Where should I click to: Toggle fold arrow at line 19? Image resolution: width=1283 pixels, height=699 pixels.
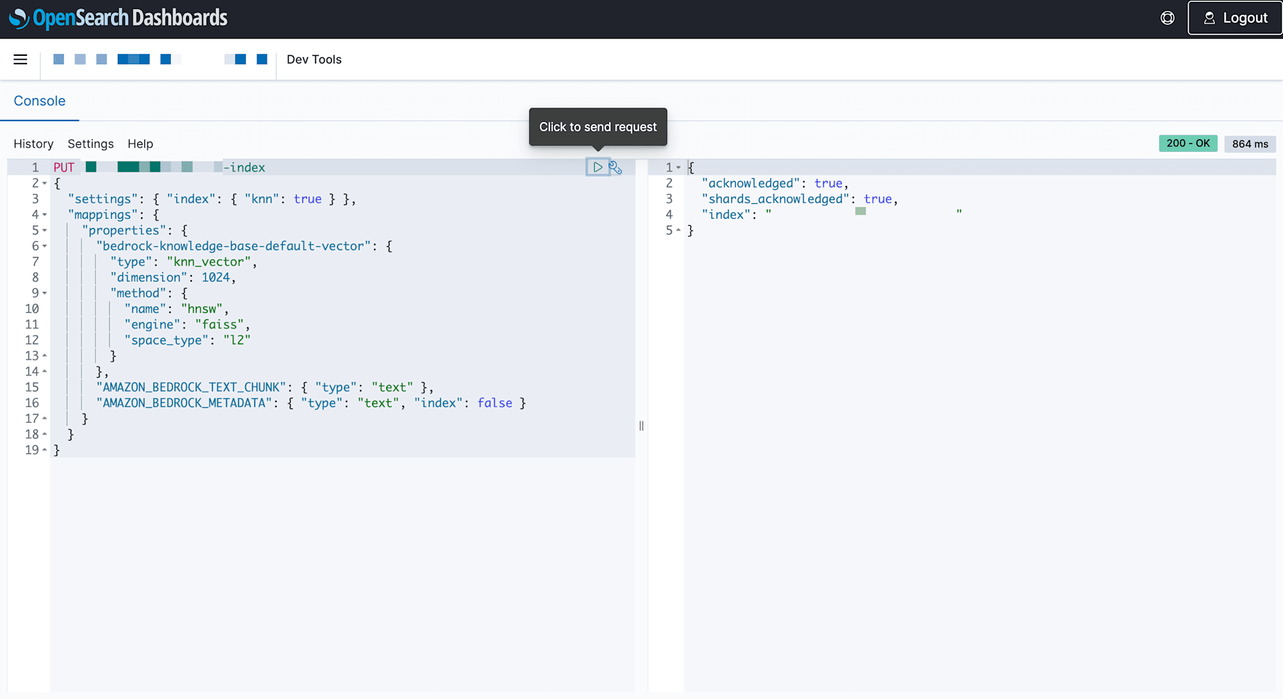[45, 450]
